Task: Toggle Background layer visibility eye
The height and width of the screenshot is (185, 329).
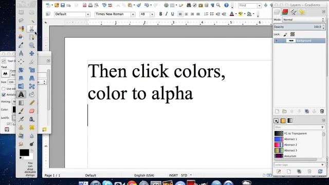Action: tap(277, 41)
